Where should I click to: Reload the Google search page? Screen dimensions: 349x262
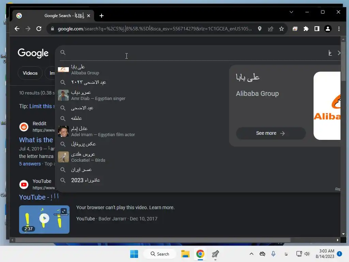point(39,29)
